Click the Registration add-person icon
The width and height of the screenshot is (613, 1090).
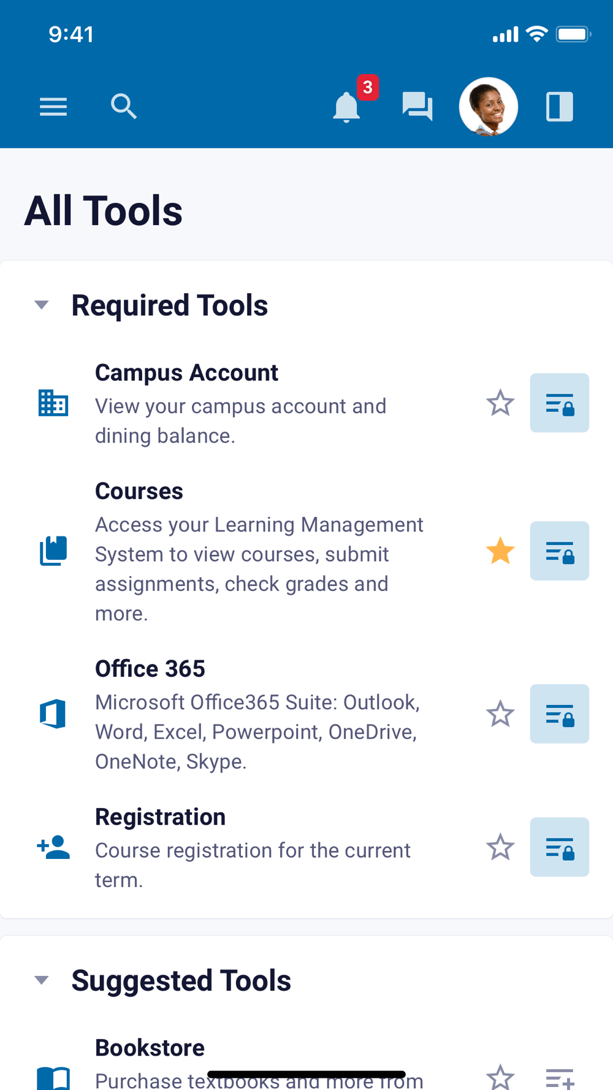point(53,847)
